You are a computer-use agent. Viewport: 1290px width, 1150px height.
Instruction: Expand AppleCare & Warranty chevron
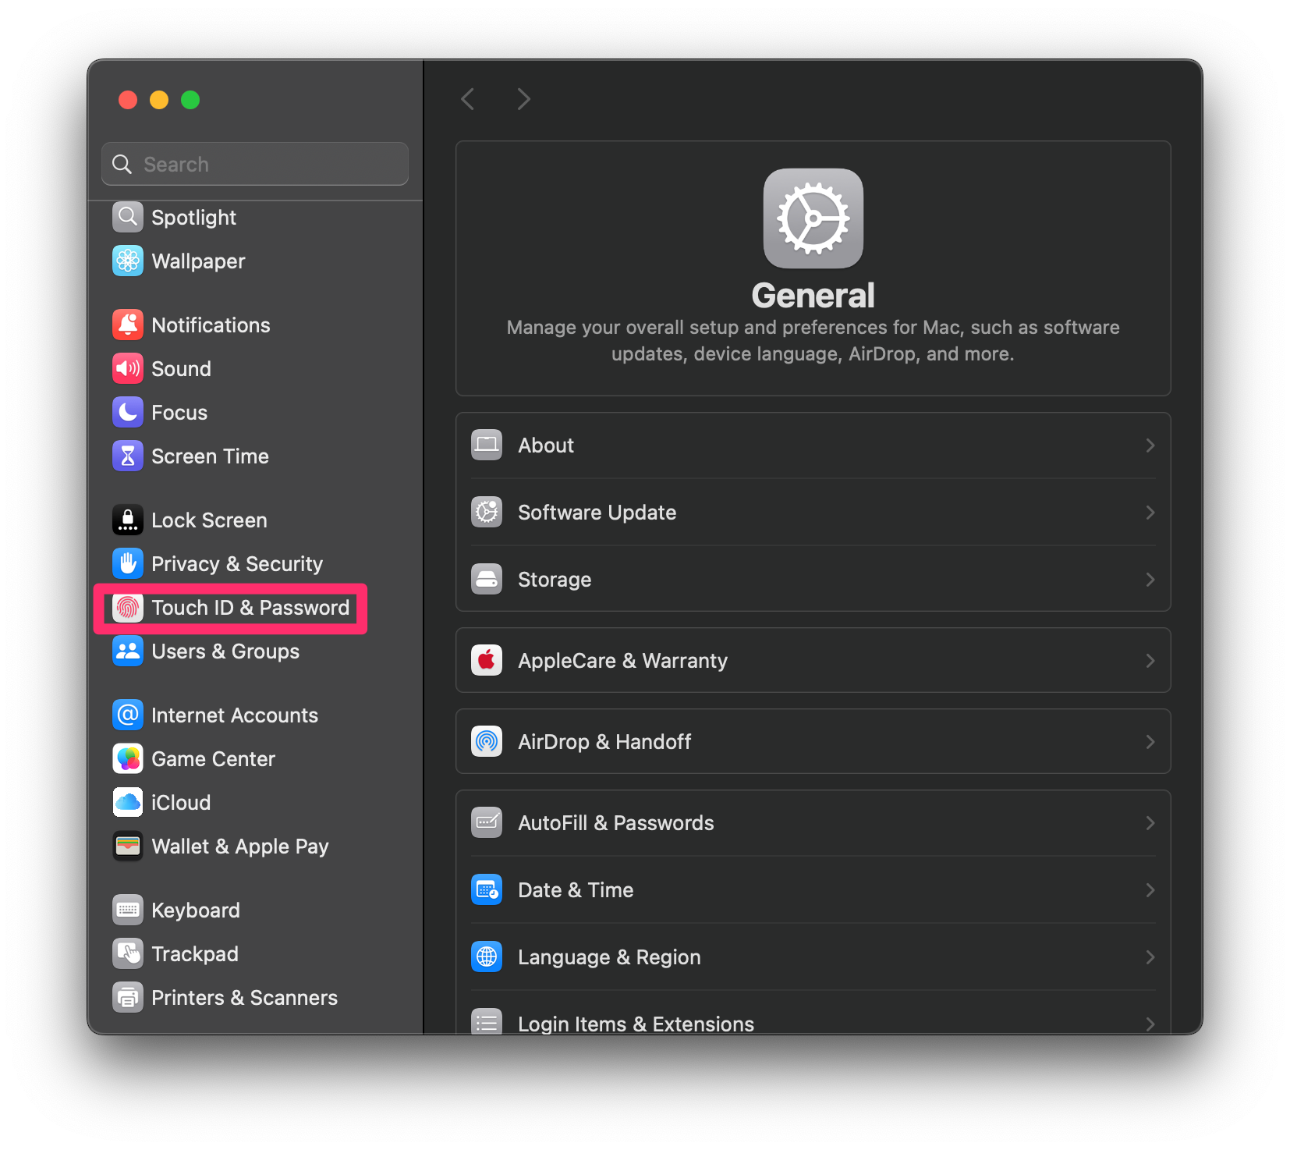click(1150, 660)
